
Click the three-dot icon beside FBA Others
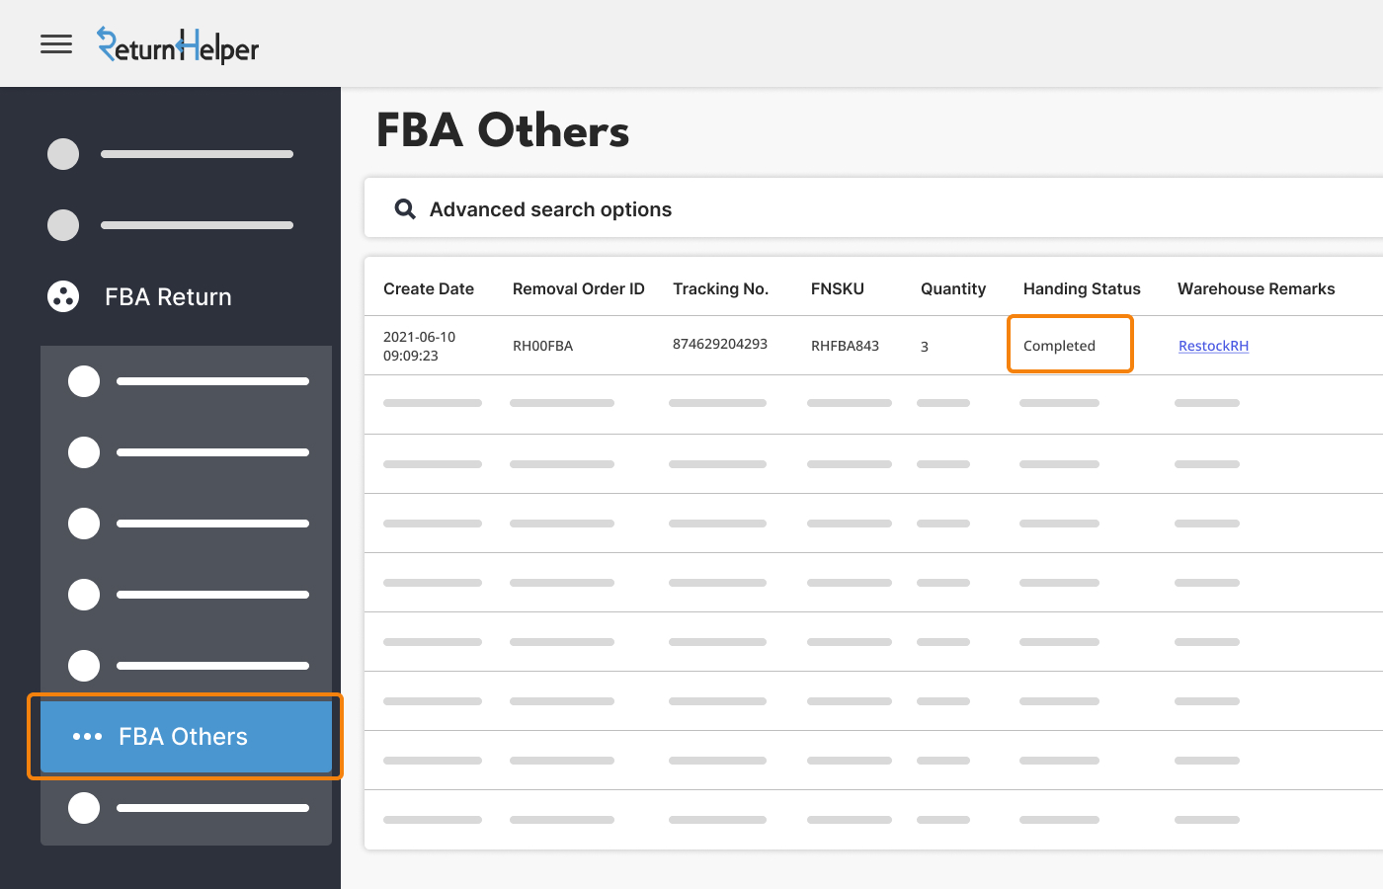pyautogui.click(x=87, y=737)
